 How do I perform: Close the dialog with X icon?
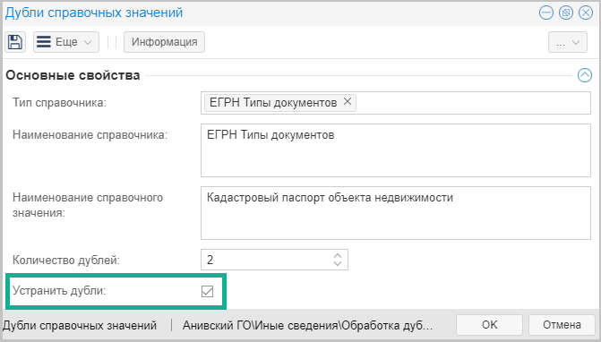tap(586, 13)
